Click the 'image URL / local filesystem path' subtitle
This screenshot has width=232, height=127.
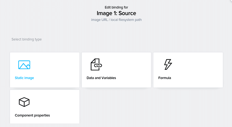pos(116,20)
